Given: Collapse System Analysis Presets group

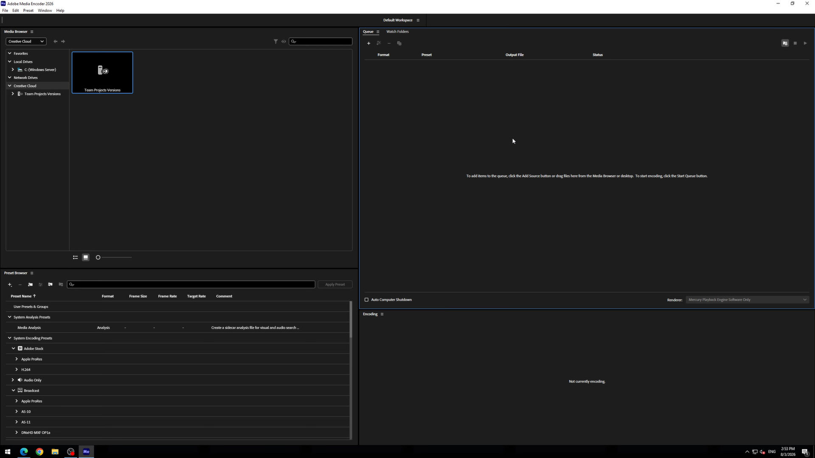Looking at the screenshot, I should click(10, 317).
